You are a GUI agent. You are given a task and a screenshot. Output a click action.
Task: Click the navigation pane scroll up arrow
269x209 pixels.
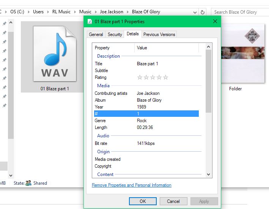(11, 22)
